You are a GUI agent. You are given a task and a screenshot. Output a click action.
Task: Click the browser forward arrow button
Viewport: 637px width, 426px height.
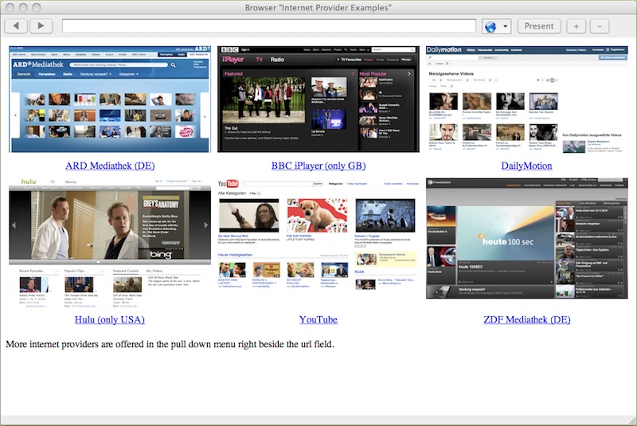(x=41, y=26)
